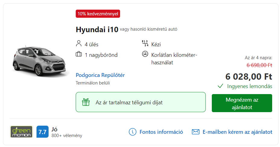Click the winter tyre fee banner
This screenshot has width=280, height=147.
tap(141, 102)
